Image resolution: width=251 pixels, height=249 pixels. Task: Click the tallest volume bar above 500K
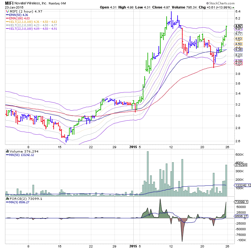click(x=148, y=174)
